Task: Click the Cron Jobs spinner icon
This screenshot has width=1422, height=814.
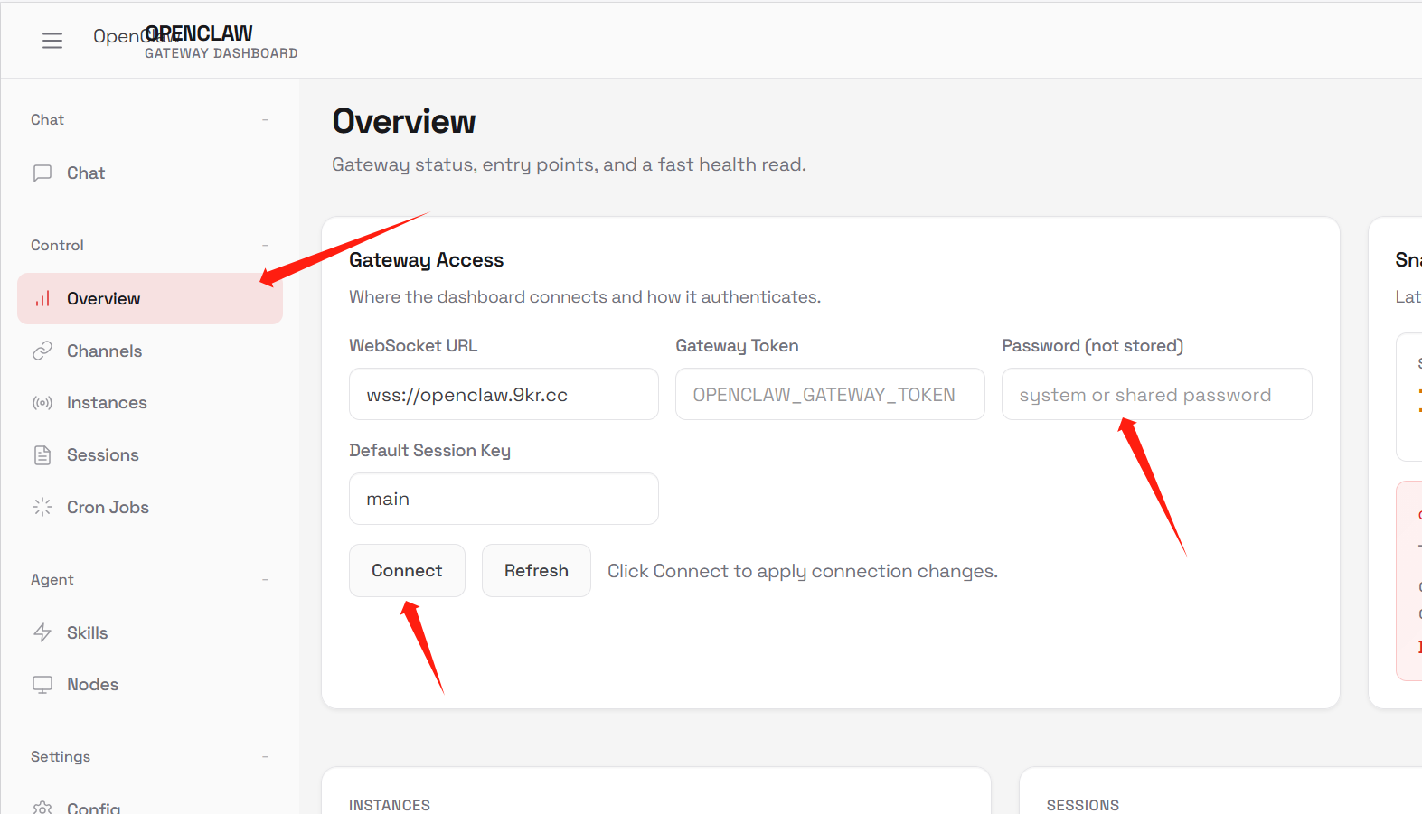Action: pos(42,508)
